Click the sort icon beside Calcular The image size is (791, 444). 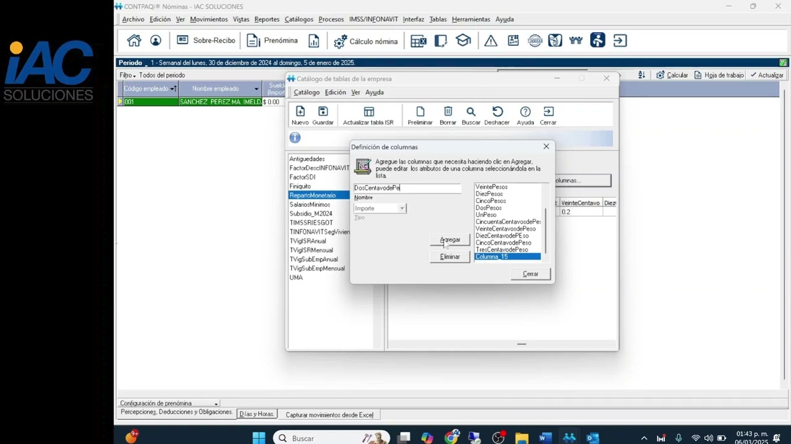[x=641, y=75]
